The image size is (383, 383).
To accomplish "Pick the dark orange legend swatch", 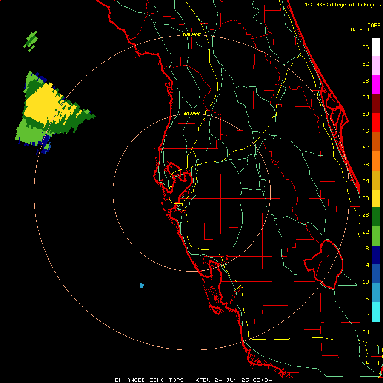I will (x=376, y=141).
